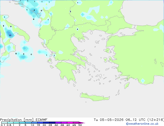Click the 'Precipitation [mm]' title text
Screen dimensions: 164x126
(17, 120)
